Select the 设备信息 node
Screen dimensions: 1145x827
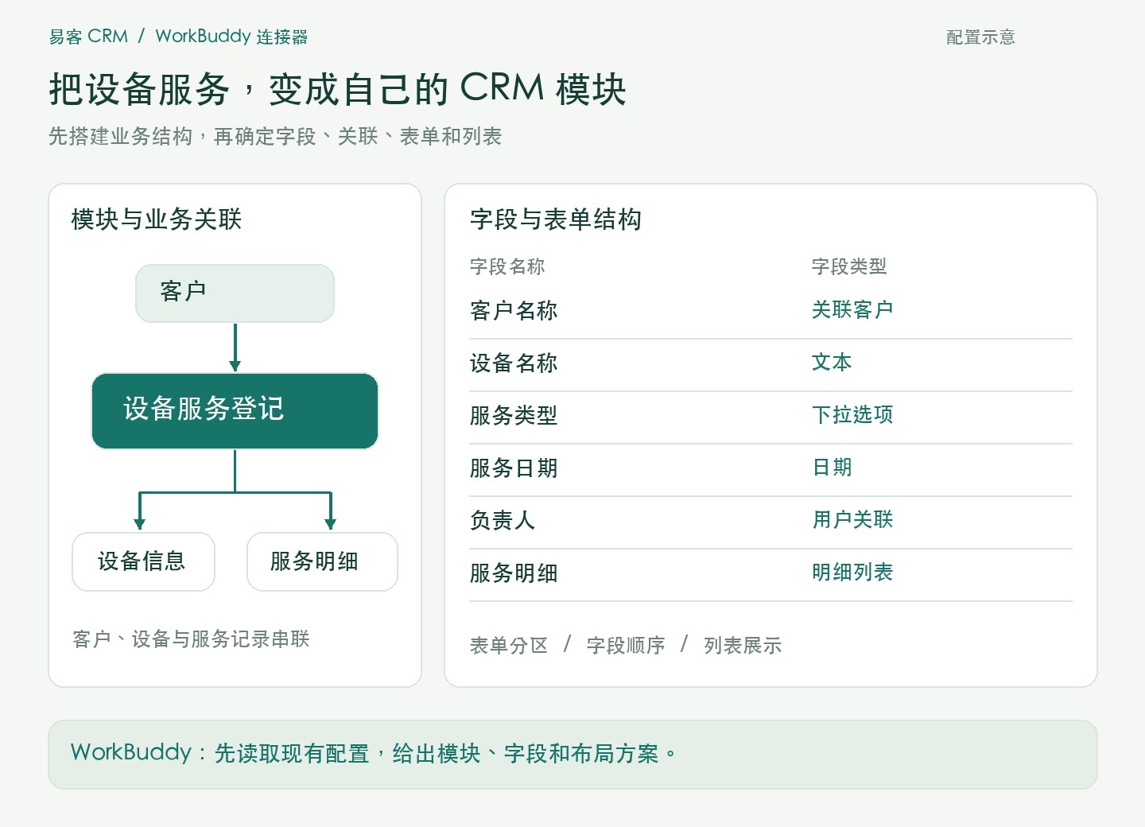click(x=143, y=561)
